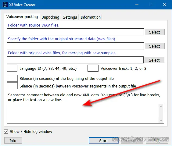Click the between-segments silence seconds box
Screen dimensions: 172x146
[12, 86]
